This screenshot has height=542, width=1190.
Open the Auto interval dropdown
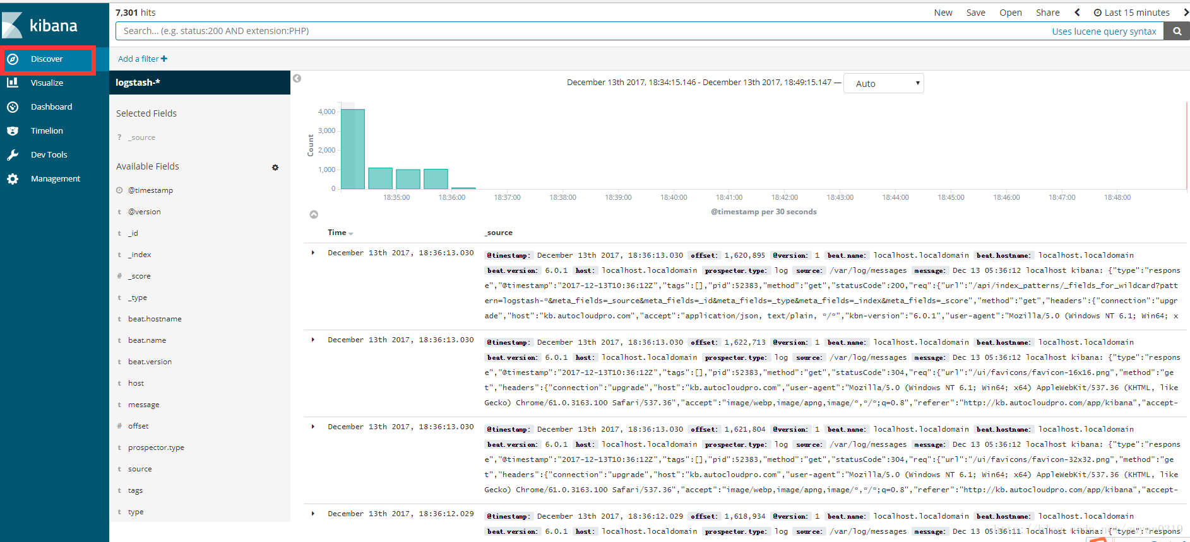tap(884, 83)
